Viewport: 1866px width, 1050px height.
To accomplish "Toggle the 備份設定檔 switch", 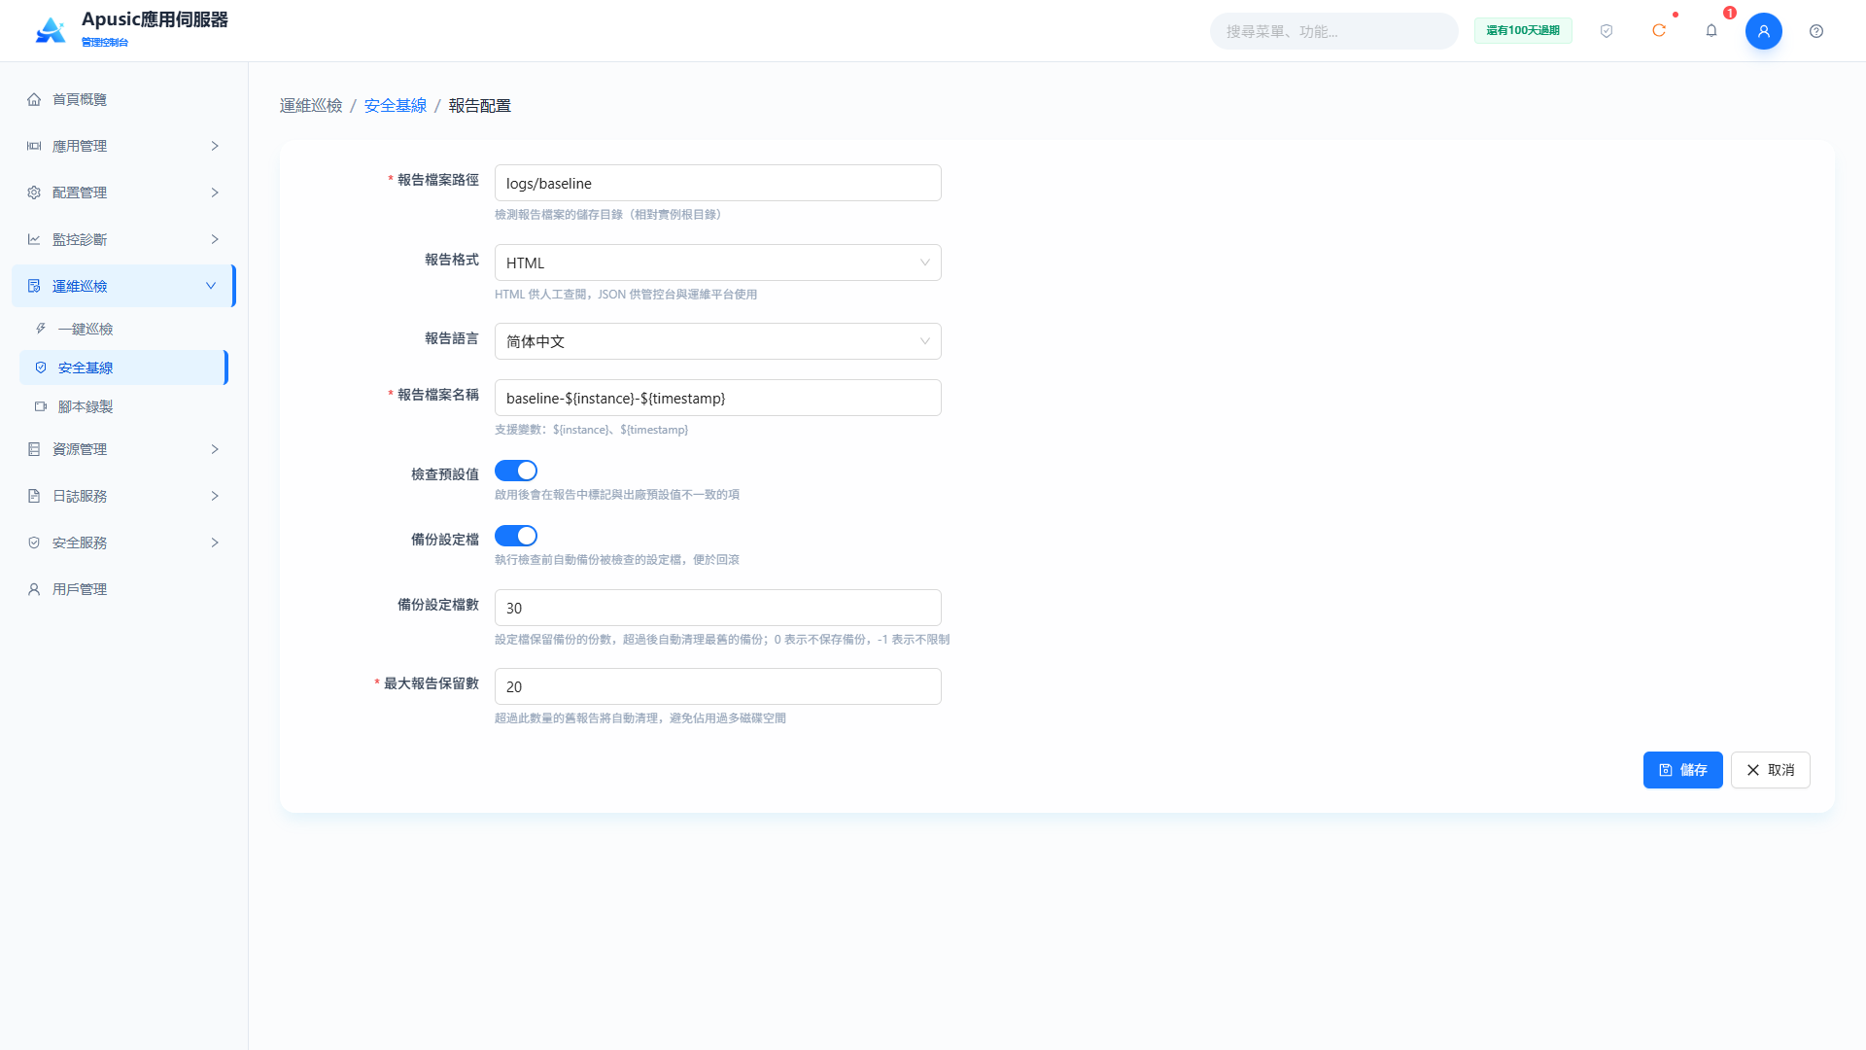I will [x=516, y=536].
